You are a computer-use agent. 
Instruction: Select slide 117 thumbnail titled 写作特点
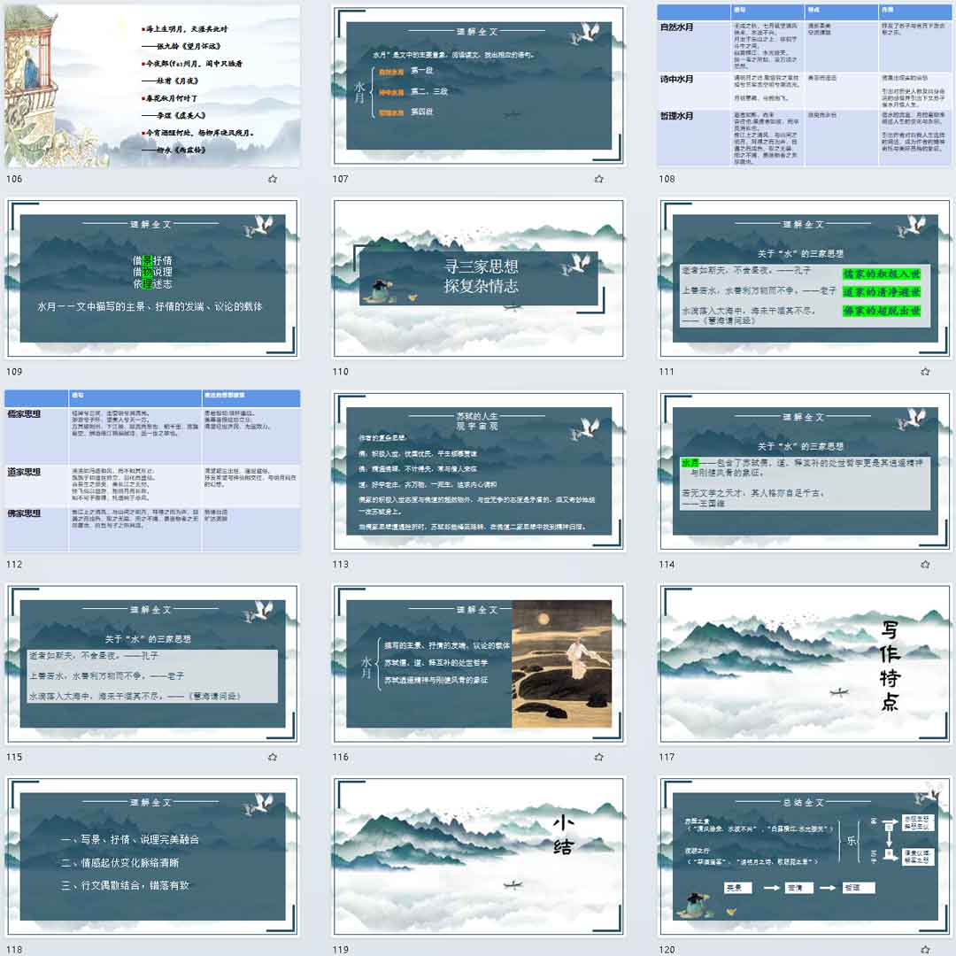[805, 664]
